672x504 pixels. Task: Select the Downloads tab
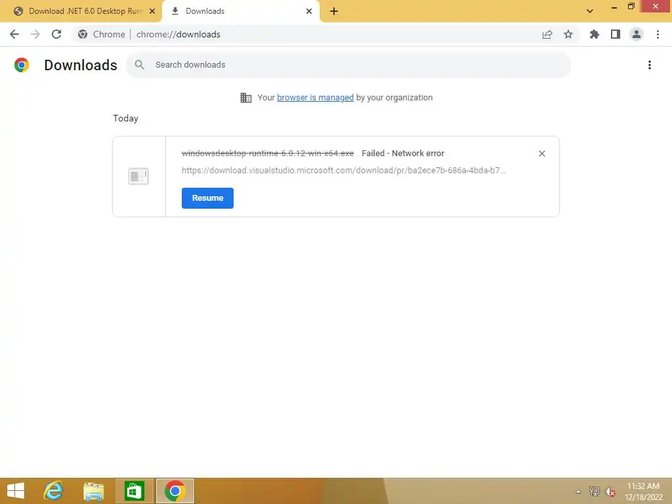tap(240, 11)
